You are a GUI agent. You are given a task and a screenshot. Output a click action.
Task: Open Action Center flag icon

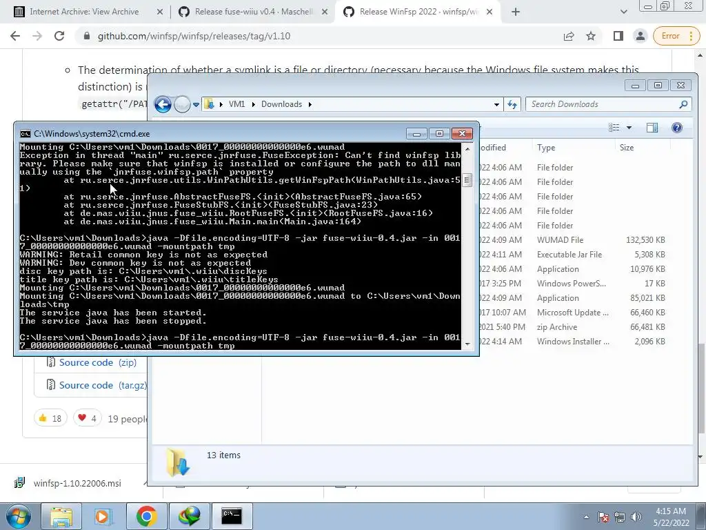603,517
